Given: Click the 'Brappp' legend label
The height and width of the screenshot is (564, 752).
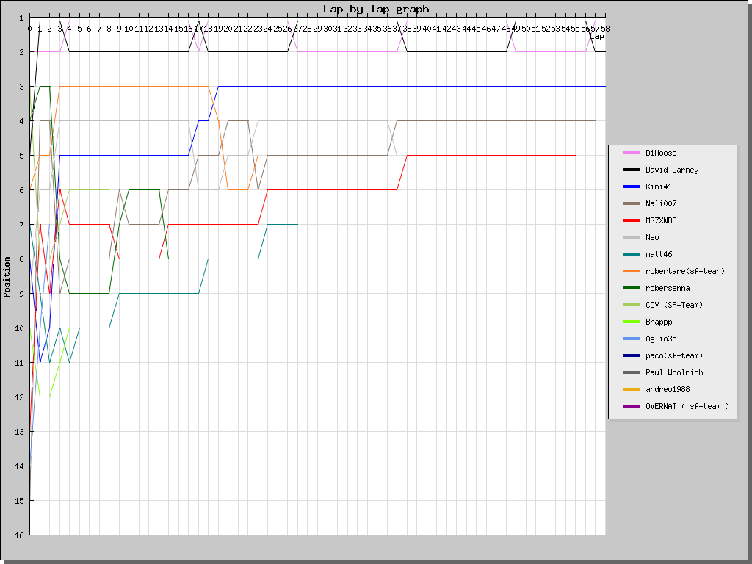Looking at the screenshot, I should [659, 322].
